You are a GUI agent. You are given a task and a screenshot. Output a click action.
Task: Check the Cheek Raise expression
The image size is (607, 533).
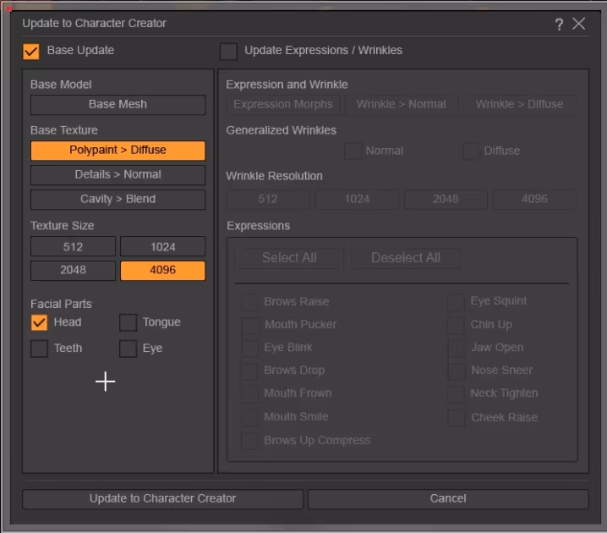[456, 418]
